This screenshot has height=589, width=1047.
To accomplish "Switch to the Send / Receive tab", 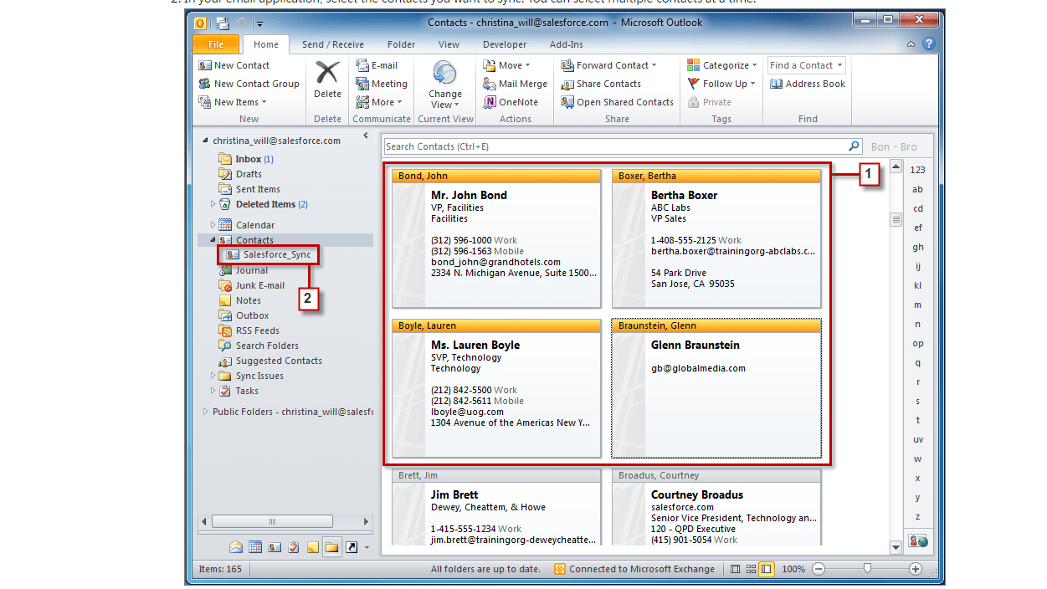I will 333,44.
